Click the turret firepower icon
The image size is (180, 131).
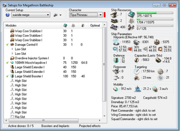(116, 71)
